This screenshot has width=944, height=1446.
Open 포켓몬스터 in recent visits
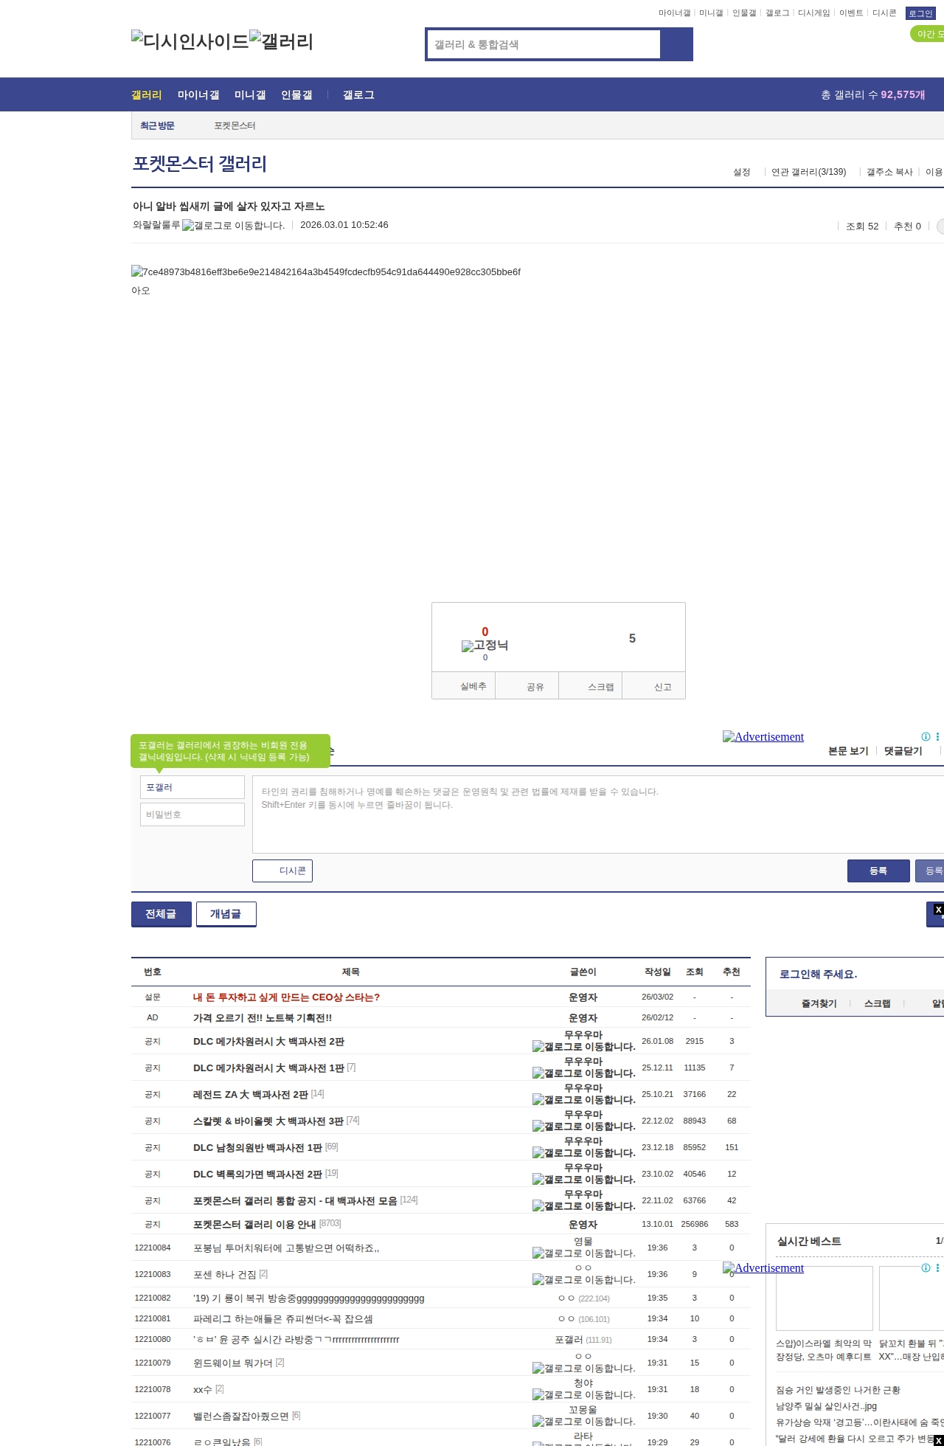click(235, 126)
